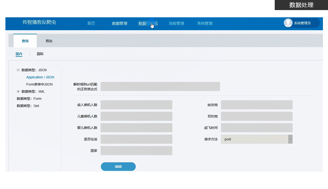Image resolution: width=328 pixels, height=189 pixels.
Task: Click the 始发地 input field
Action: 256,105
